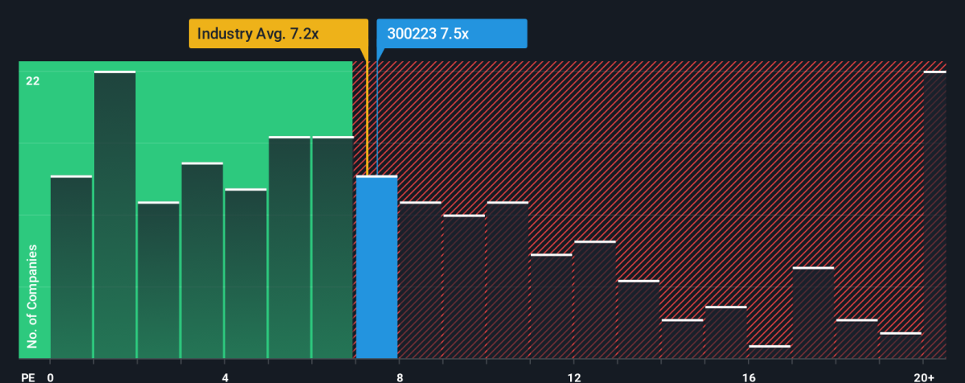Click the PE axis label
This screenshot has height=383, width=965.
(x=27, y=377)
